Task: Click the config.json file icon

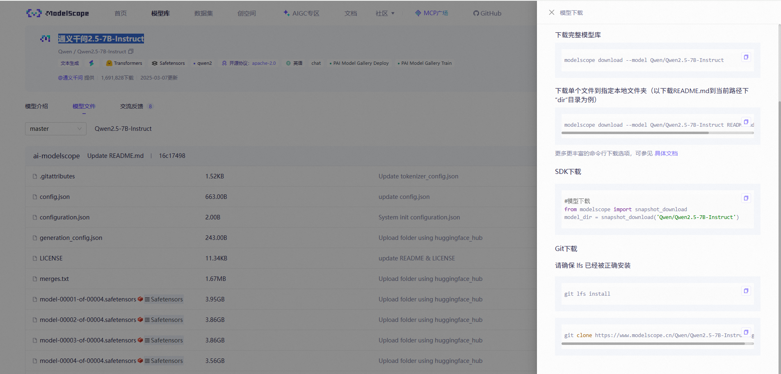Action: click(x=35, y=197)
